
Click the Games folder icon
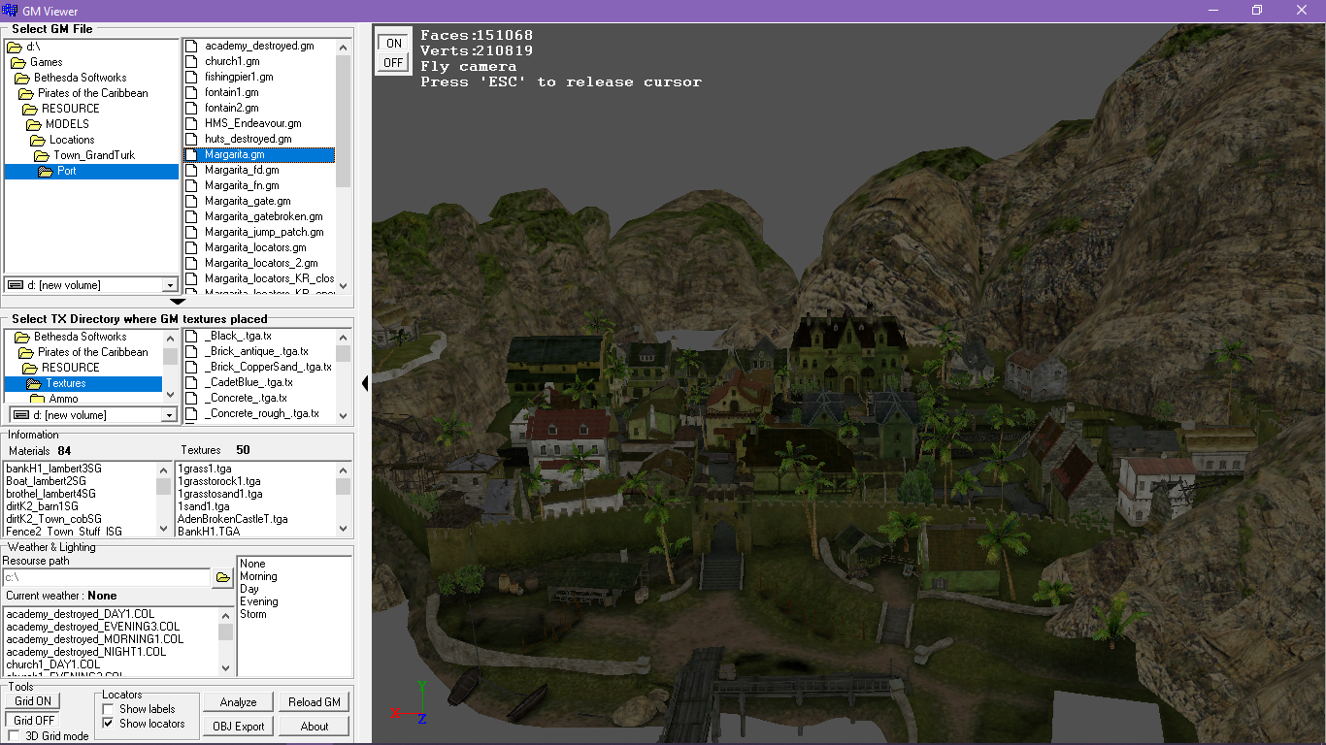(x=20, y=62)
